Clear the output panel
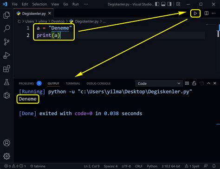This screenshot has height=169, width=220. pyautogui.click(x=187, y=83)
